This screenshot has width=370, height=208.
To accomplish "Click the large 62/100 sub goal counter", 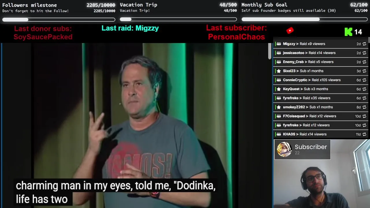I will 359,5.
